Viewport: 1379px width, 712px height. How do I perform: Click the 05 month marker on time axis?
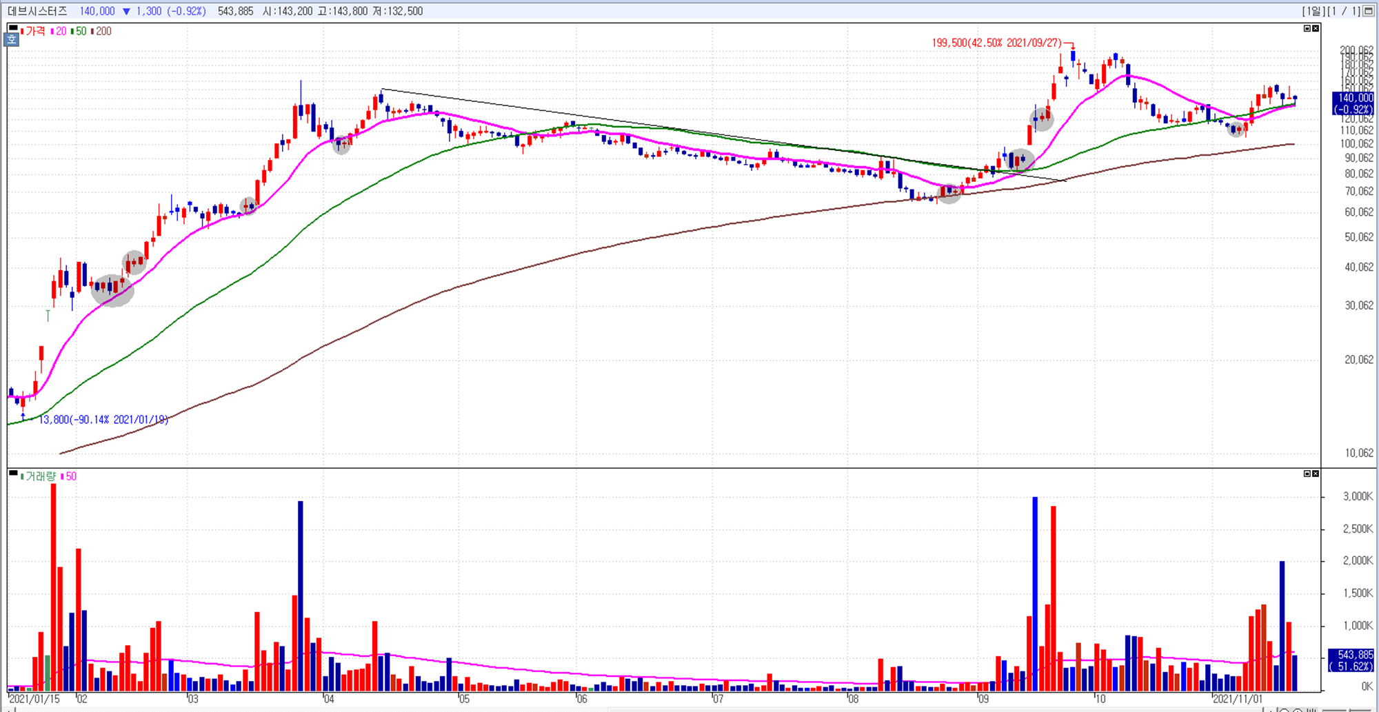coord(464,699)
